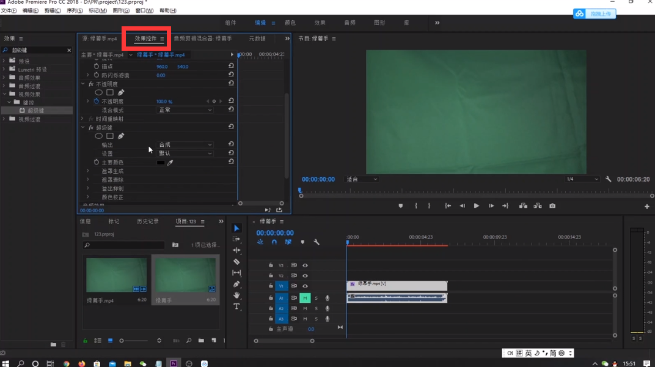Pick main color with Ultra Key eyedropper
This screenshot has height=367, width=655.
coord(170,163)
